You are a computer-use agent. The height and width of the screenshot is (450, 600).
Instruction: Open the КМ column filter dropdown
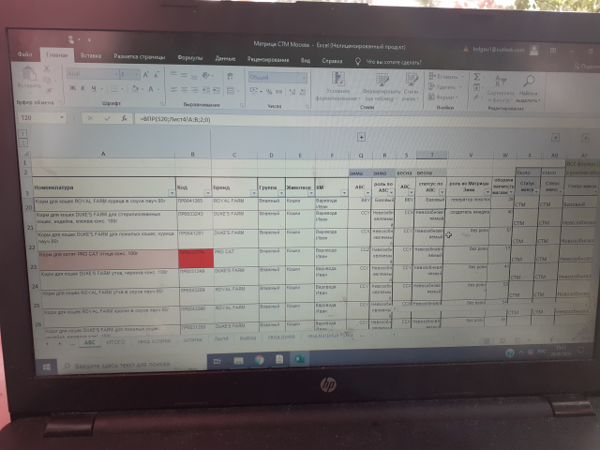tap(344, 193)
